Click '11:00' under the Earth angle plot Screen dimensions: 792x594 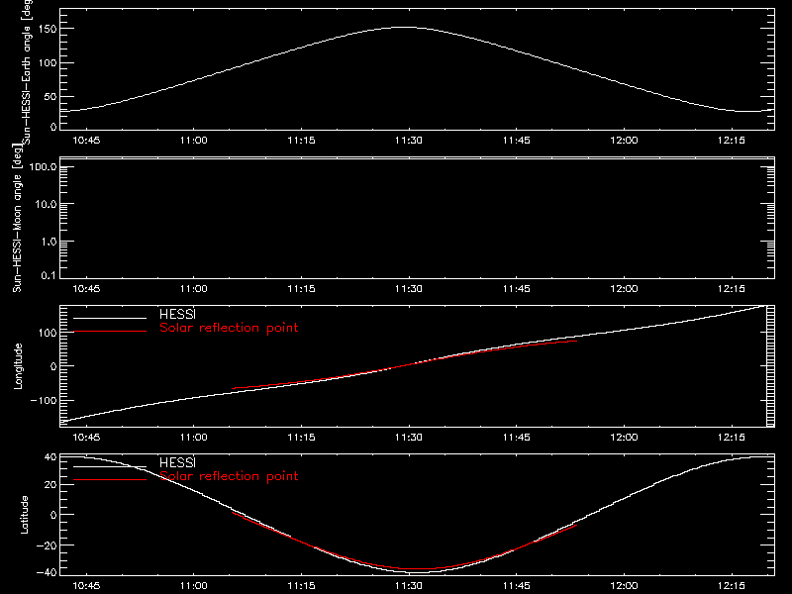pos(194,140)
